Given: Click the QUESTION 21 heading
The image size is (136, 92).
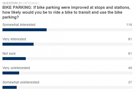Looking at the screenshot, I should tap(12, 3).
